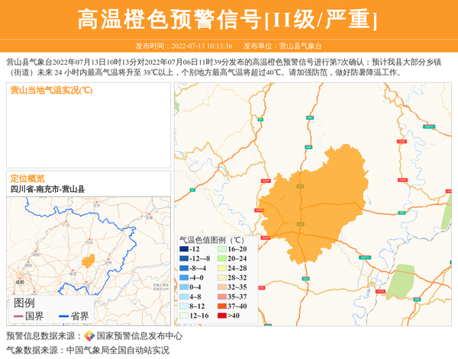Screen dimensions: 458x359
Task: Click the 定位概览 panel heading
Action: pyautogui.click(x=27, y=178)
